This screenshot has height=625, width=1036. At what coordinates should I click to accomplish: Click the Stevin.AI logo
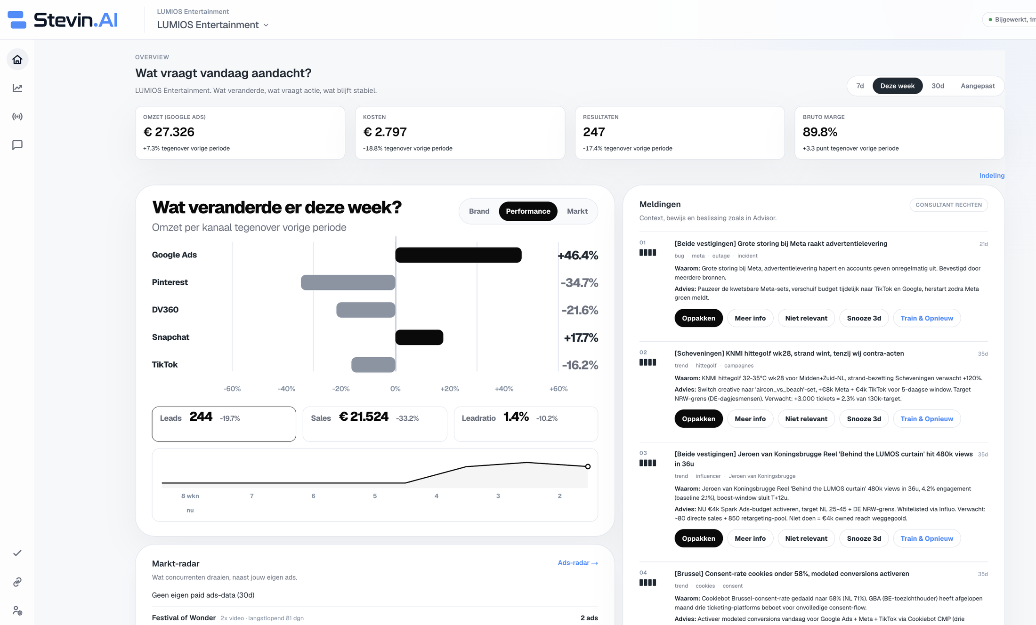pos(63,20)
